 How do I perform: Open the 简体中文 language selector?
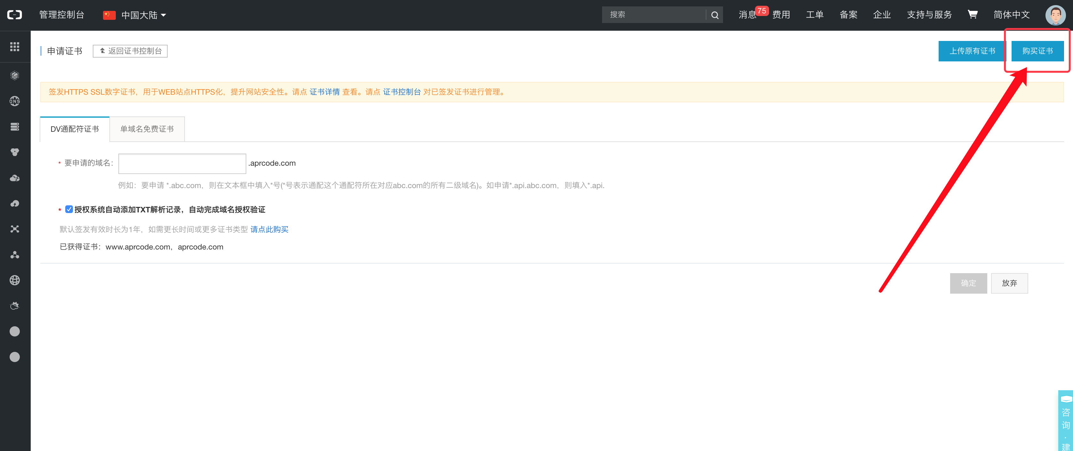1011,15
